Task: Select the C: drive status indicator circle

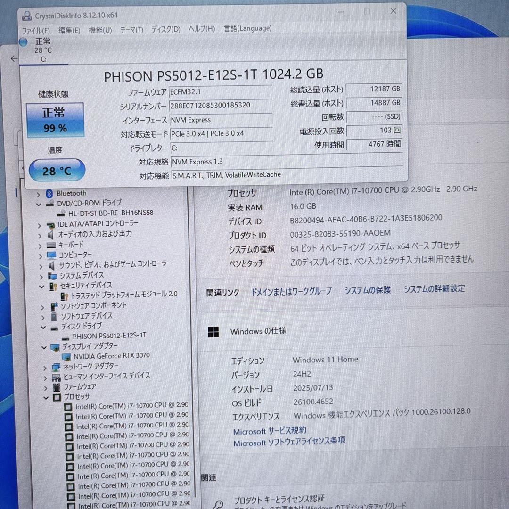Action: [24, 42]
